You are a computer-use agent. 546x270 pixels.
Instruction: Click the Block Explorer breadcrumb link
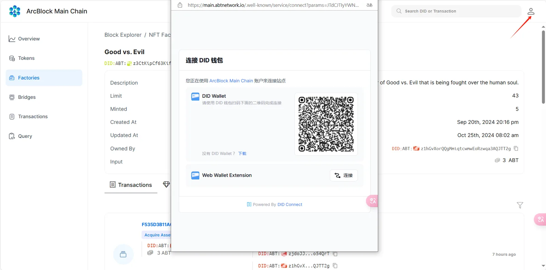123,35
